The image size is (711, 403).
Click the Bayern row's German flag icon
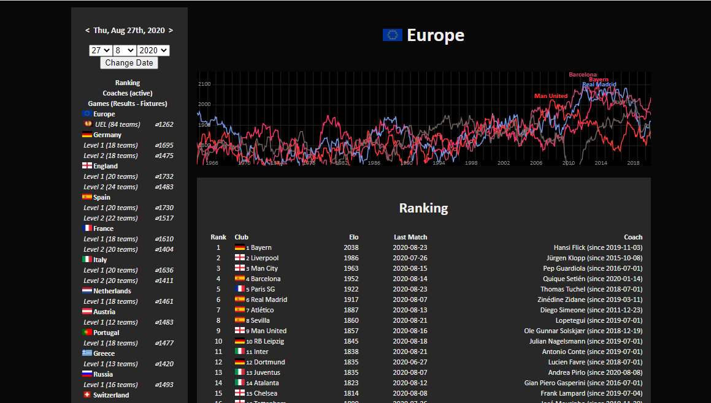240,248
